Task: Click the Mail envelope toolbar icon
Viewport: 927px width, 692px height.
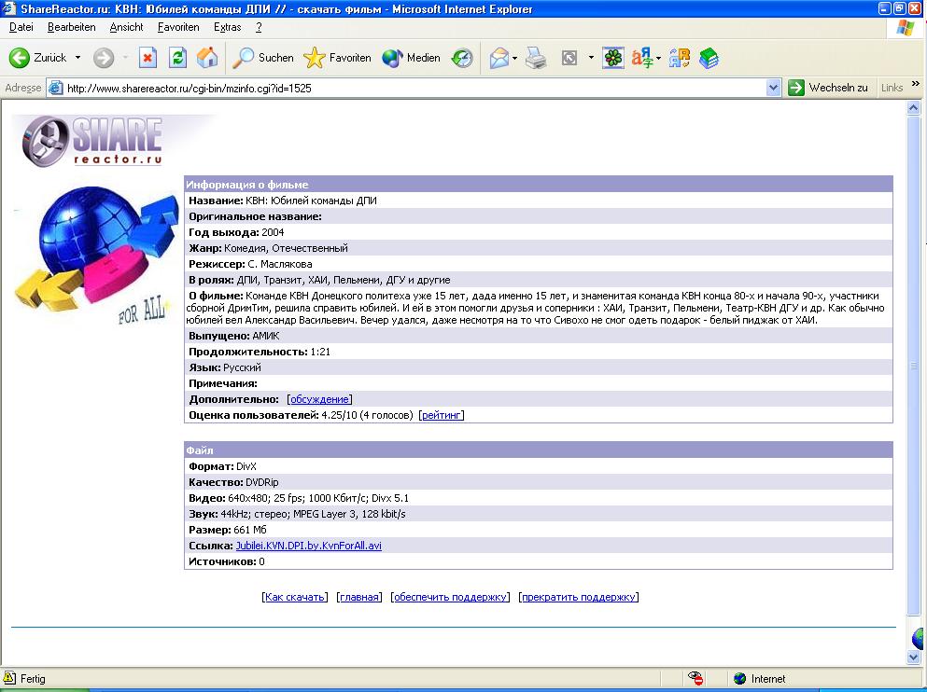Action: point(499,58)
